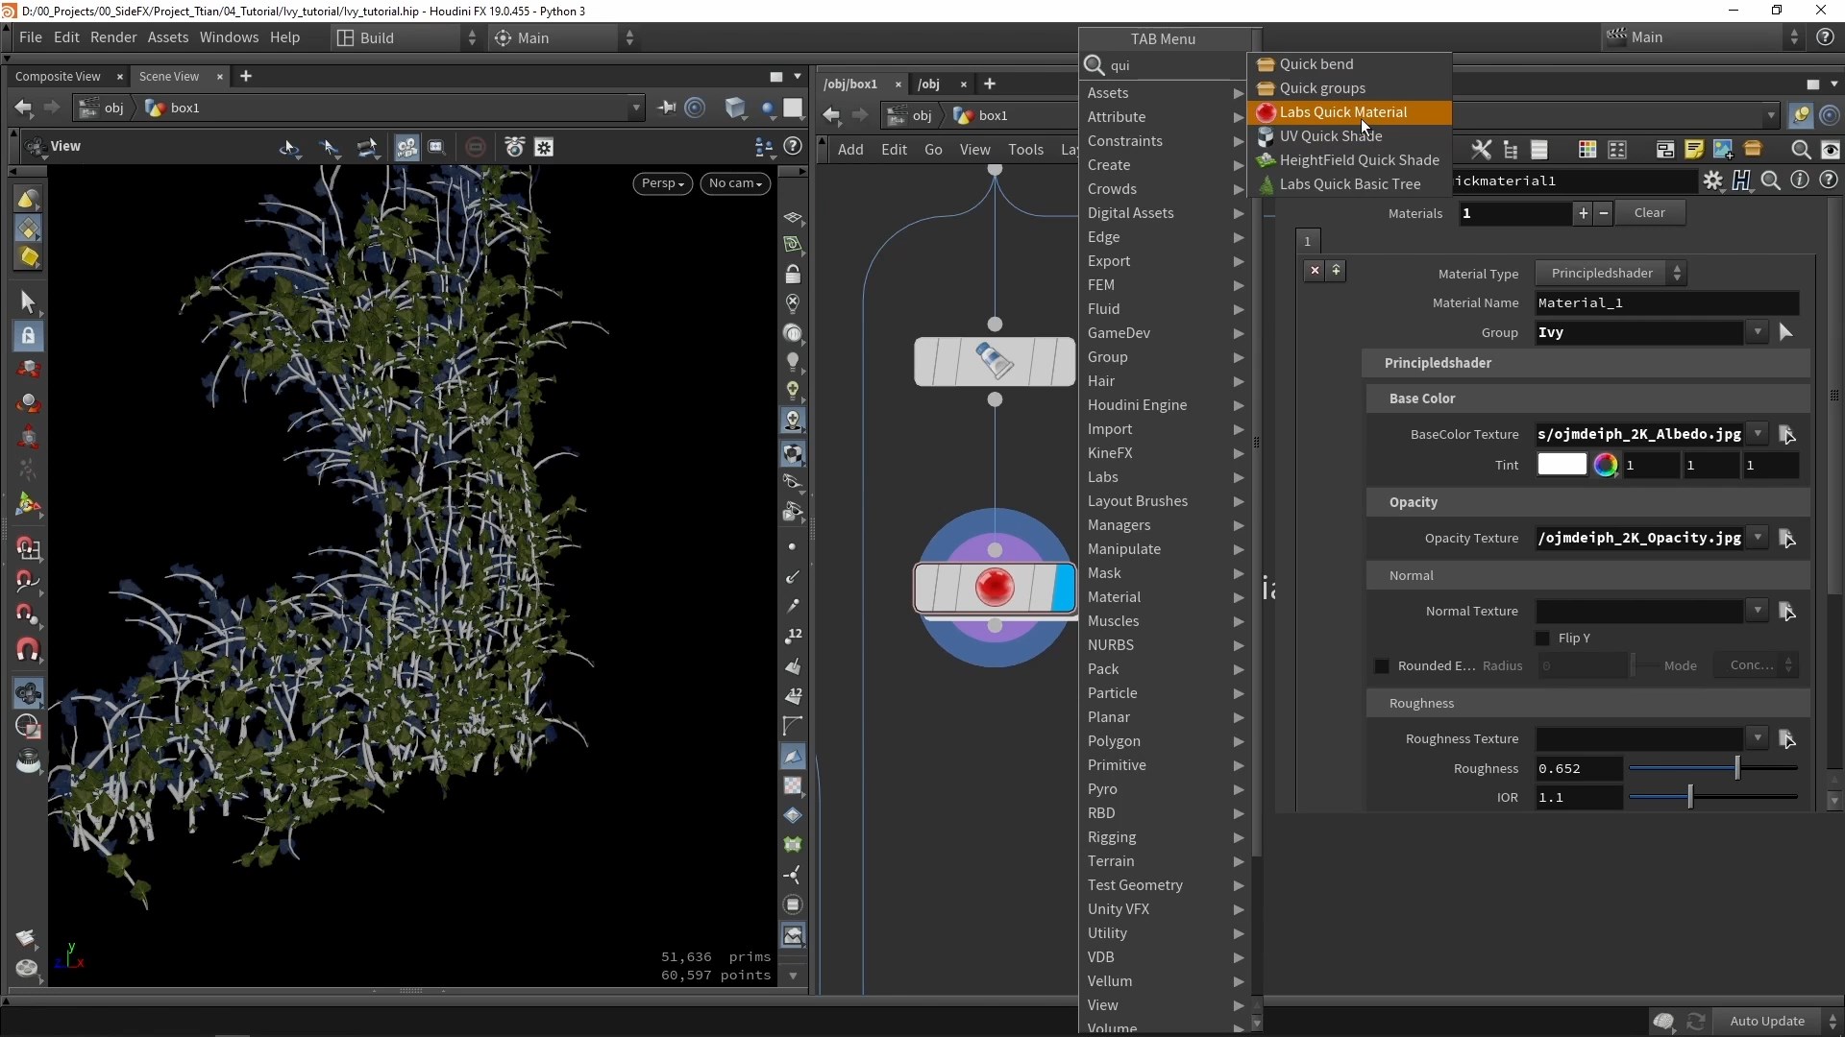Click tree view list icon in network toolbar
The width and height of the screenshot is (1845, 1037).
[x=1511, y=150]
